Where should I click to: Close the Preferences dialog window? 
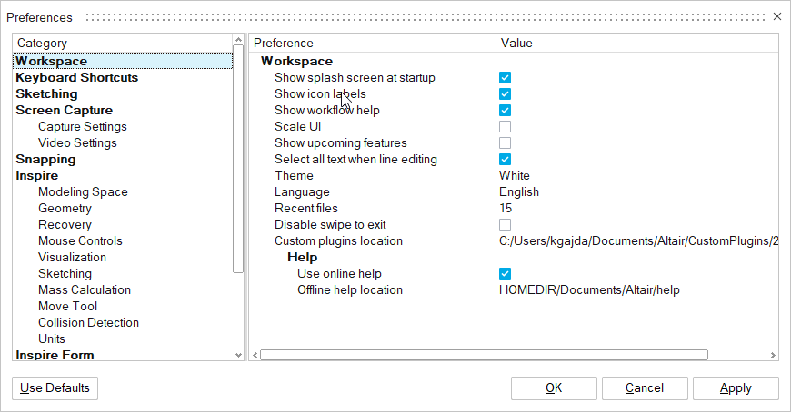click(776, 16)
